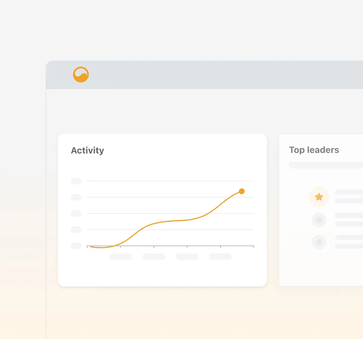Click the middle y-axis label placeholder
The height and width of the screenshot is (339, 363).
[x=76, y=213]
